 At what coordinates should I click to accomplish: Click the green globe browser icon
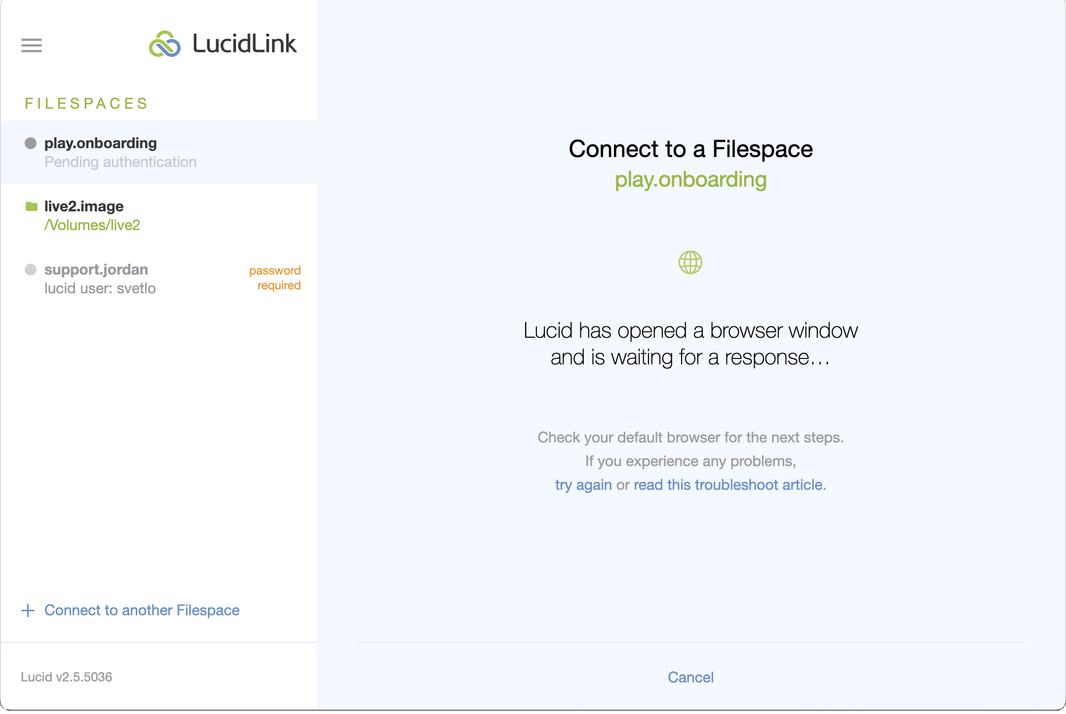690,262
